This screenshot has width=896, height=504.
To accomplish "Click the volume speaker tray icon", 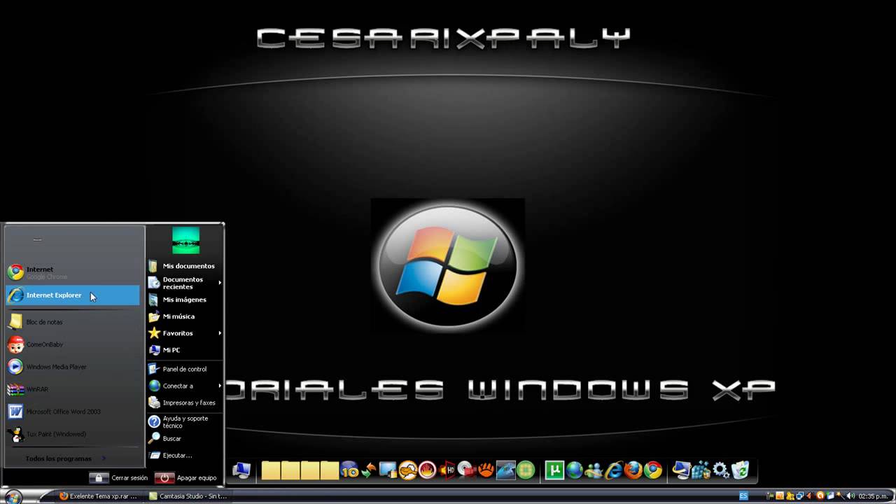I will coord(850,496).
